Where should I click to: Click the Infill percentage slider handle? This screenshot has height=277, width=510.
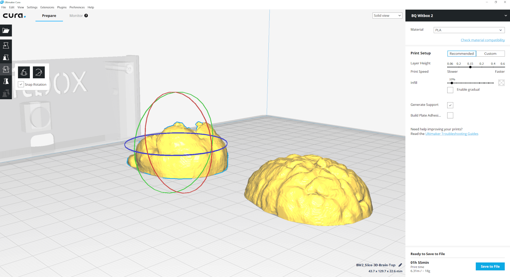[x=452, y=83]
